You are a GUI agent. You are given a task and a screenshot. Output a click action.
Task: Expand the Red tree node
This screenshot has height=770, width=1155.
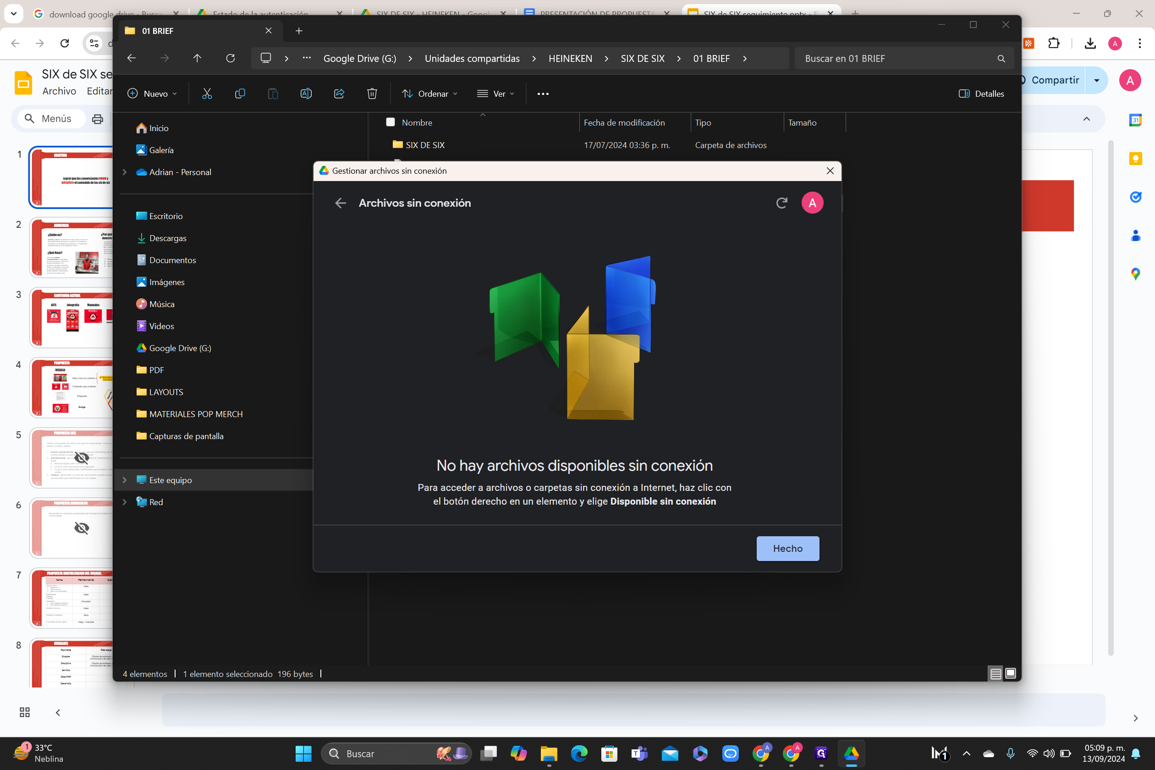[x=125, y=502]
